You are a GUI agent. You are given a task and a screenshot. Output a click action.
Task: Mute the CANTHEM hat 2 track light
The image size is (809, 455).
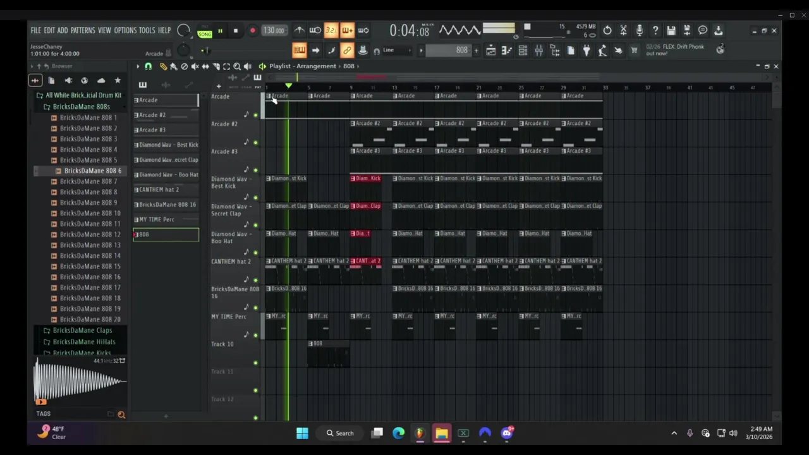[255, 280]
